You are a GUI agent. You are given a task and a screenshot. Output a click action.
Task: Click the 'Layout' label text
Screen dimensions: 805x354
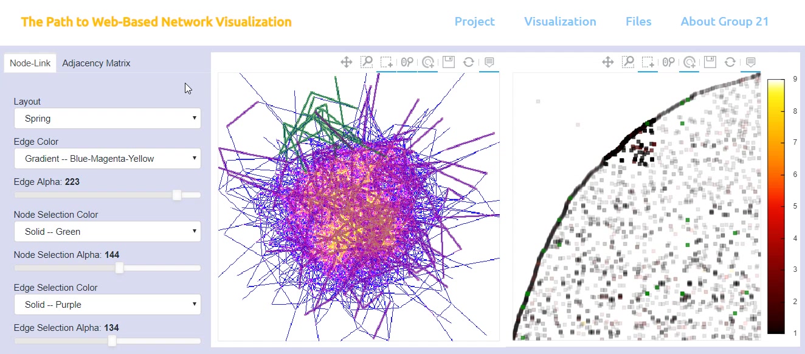[27, 102]
